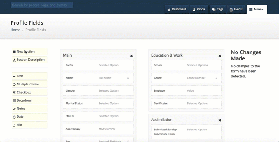The width and height of the screenshot is (279, 142).
Task: Click the MM/DD/YYYY Anniversary placeholder
Action: click(x=107, y=129)
